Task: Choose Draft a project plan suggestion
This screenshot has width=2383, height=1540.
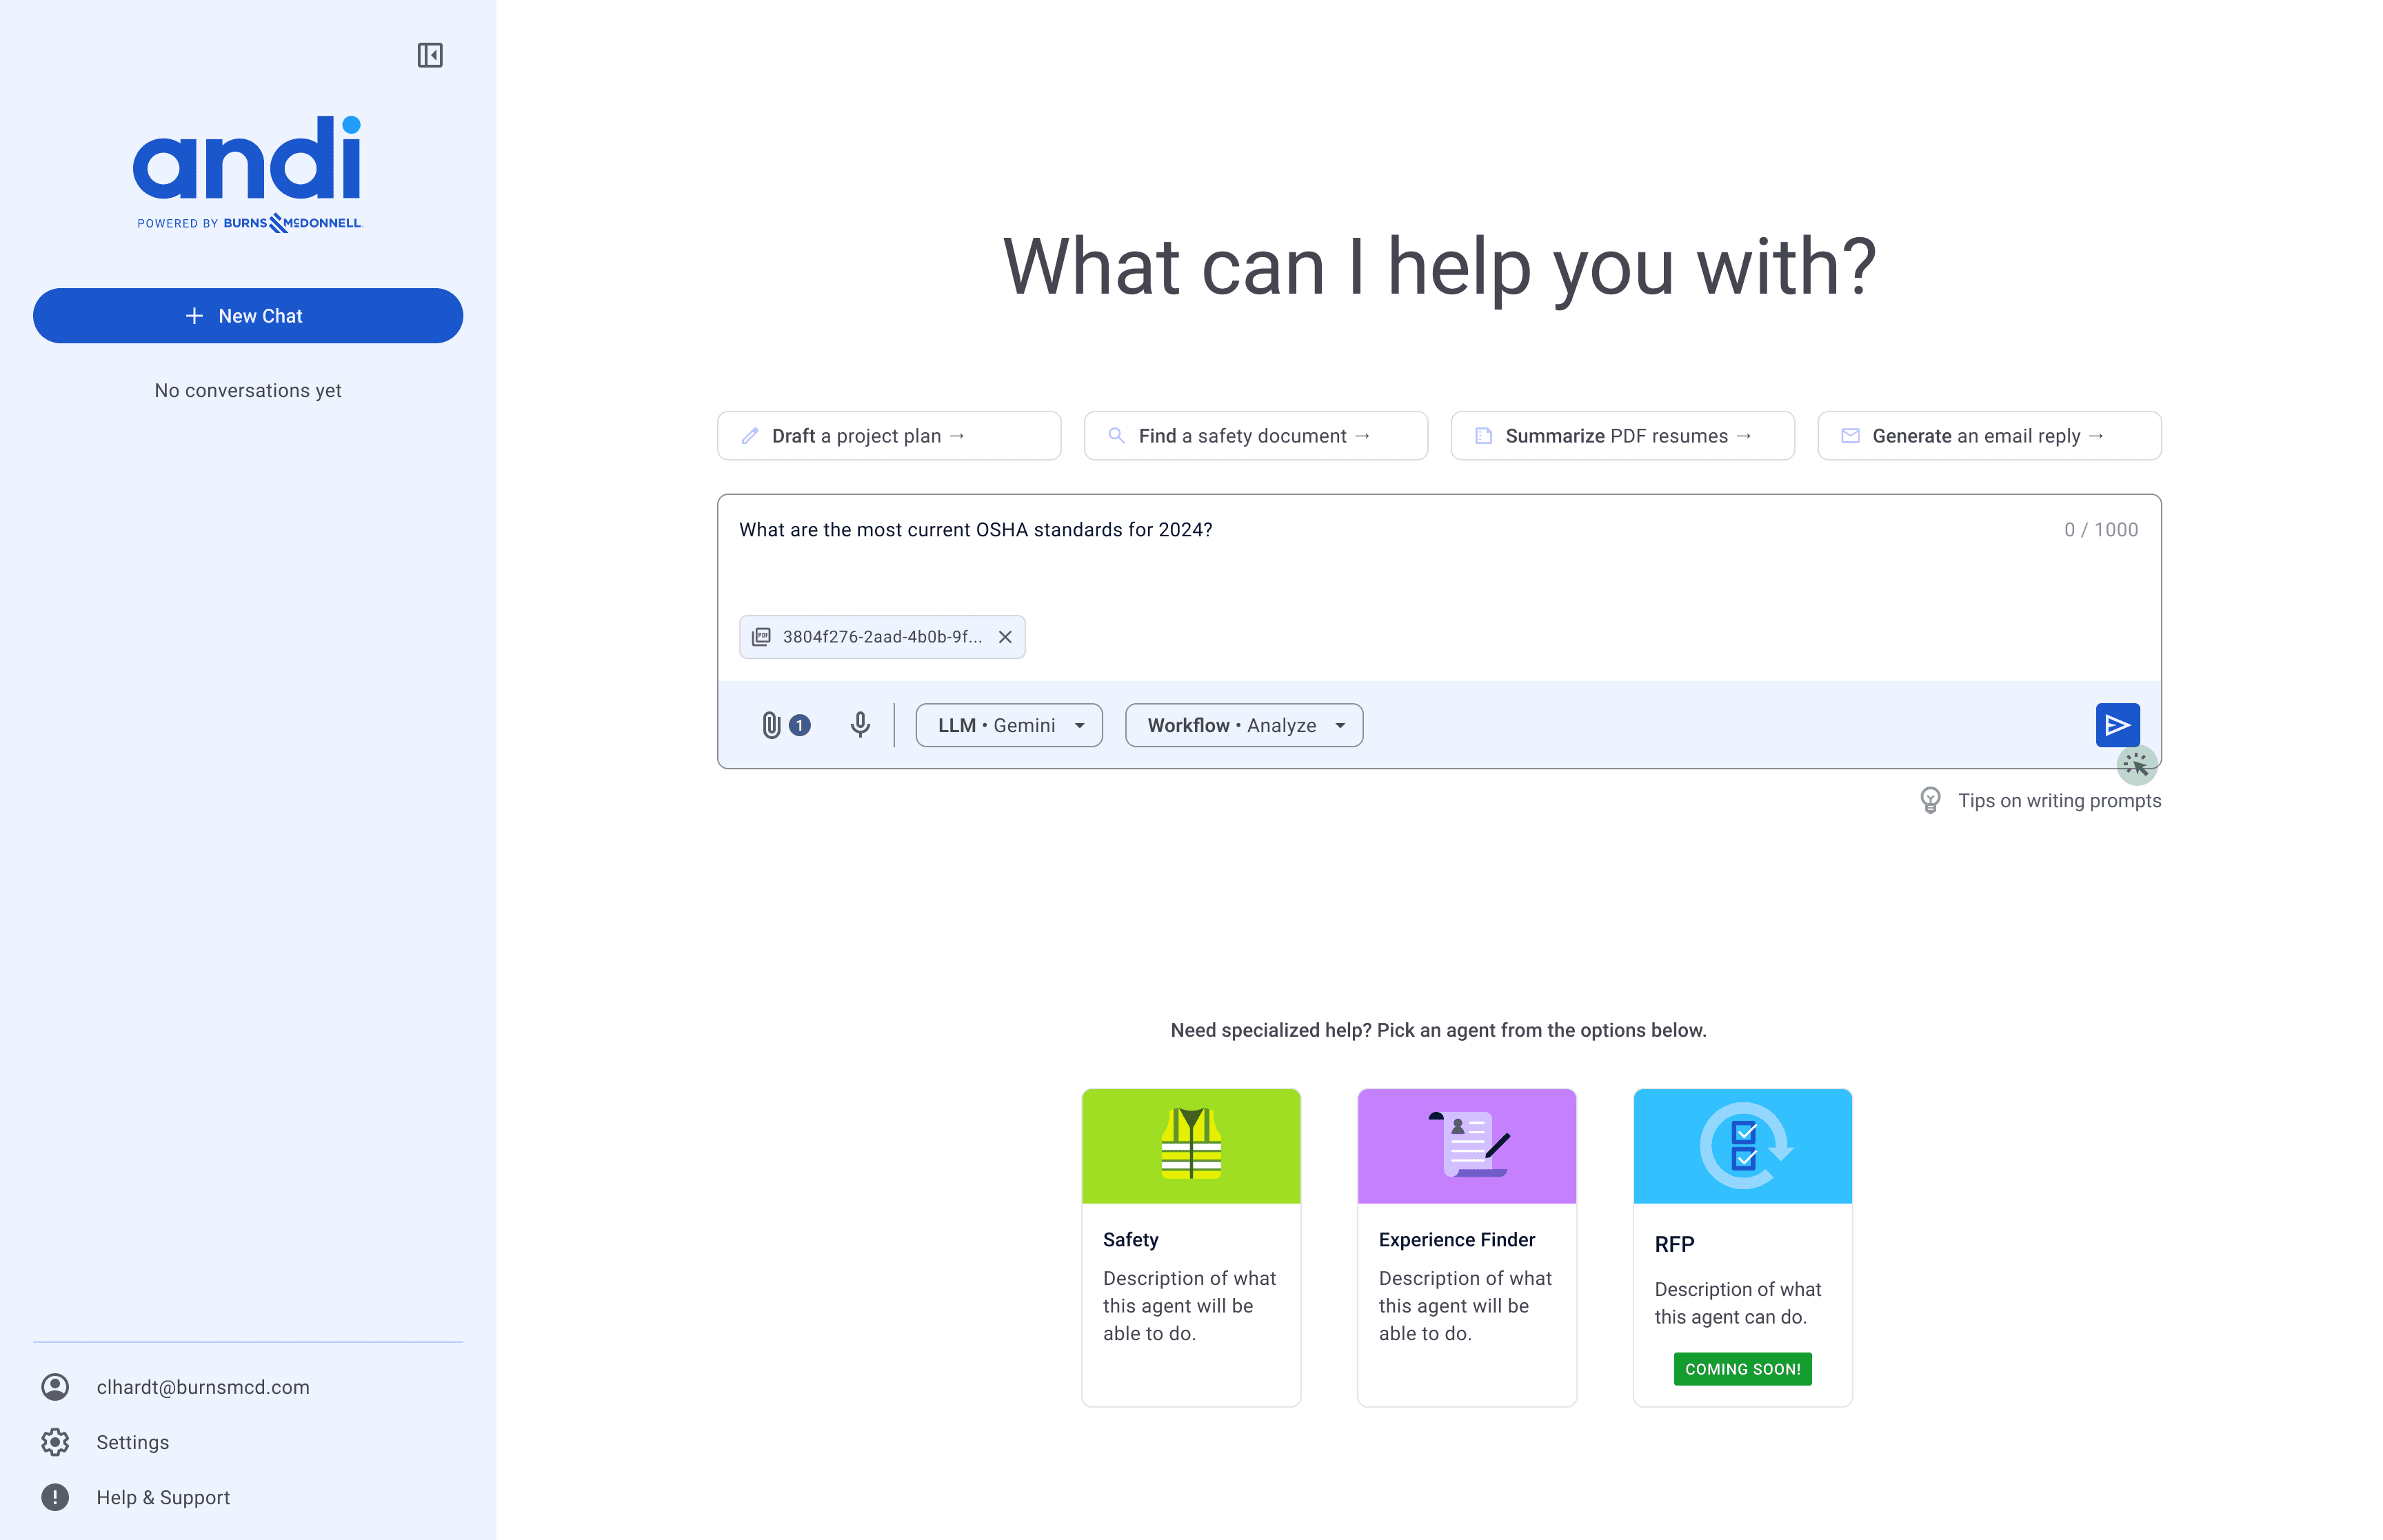Action: (x=888, y=436)
